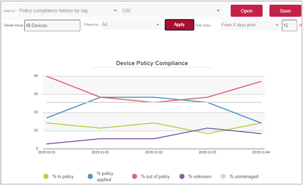The image size is (303, 190).
Task: Toggle the purple '% unknown' legend marker
Action: [182, 176]
